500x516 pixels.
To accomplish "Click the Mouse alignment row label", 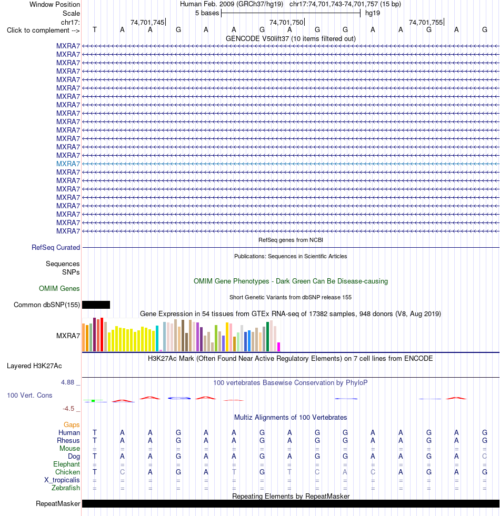I will (69, 449).
